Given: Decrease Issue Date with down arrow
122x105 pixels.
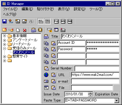Looking at the screenshot, I should (x=91, y=95).
